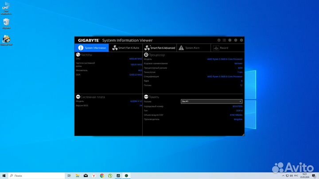Switch to Smart Fan 6 Auto tab
Viewport: 319px width, 179px height.
pyautogui.click(x=126, y=48)
